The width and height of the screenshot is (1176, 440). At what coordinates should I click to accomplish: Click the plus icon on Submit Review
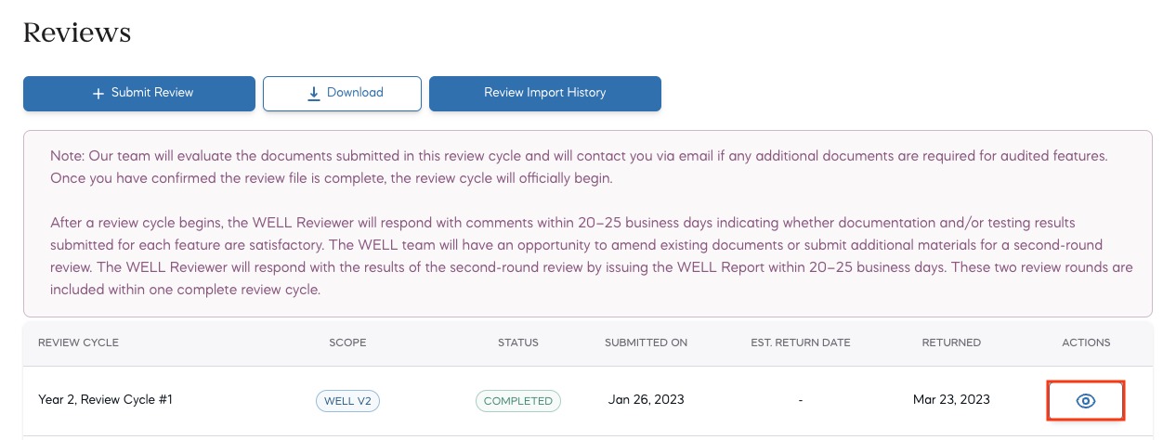[x=98, y=93]
